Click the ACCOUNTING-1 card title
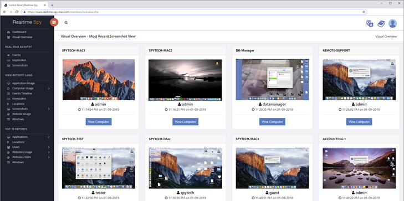 pos(334,139)
